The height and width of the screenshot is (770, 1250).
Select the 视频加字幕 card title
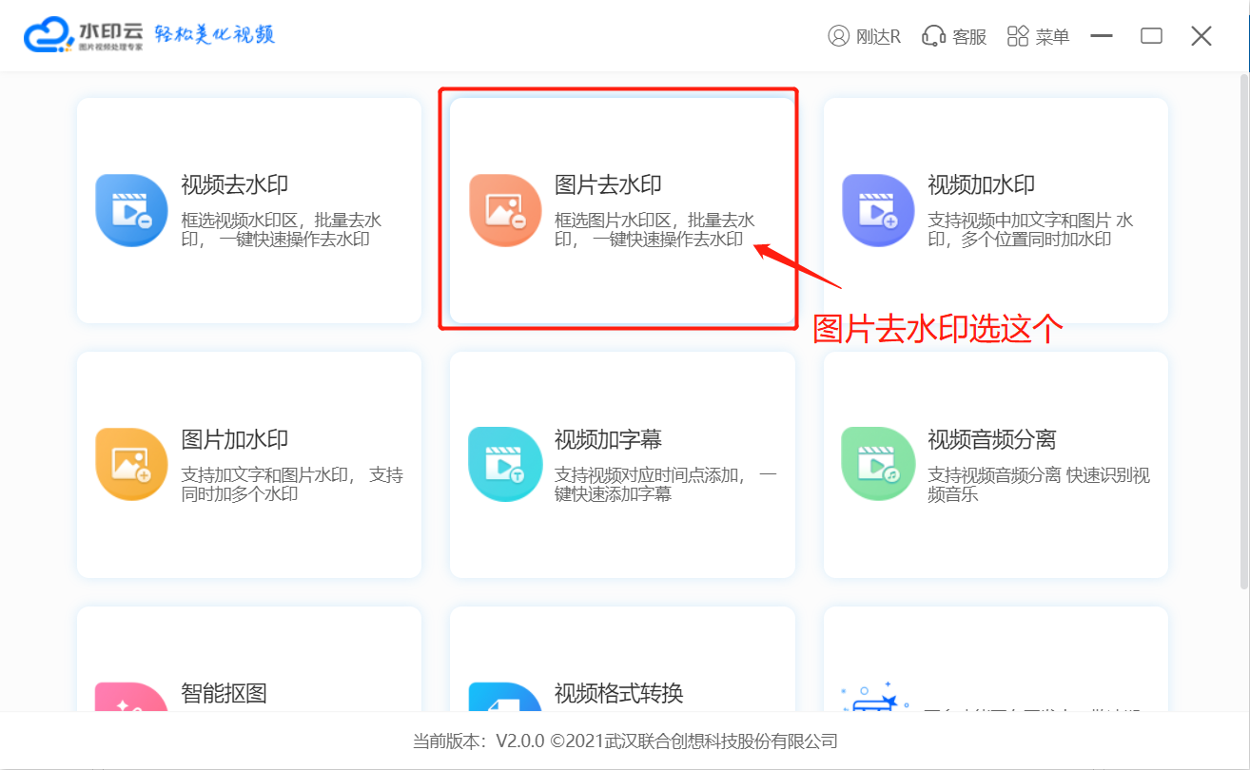coord(608,440)
